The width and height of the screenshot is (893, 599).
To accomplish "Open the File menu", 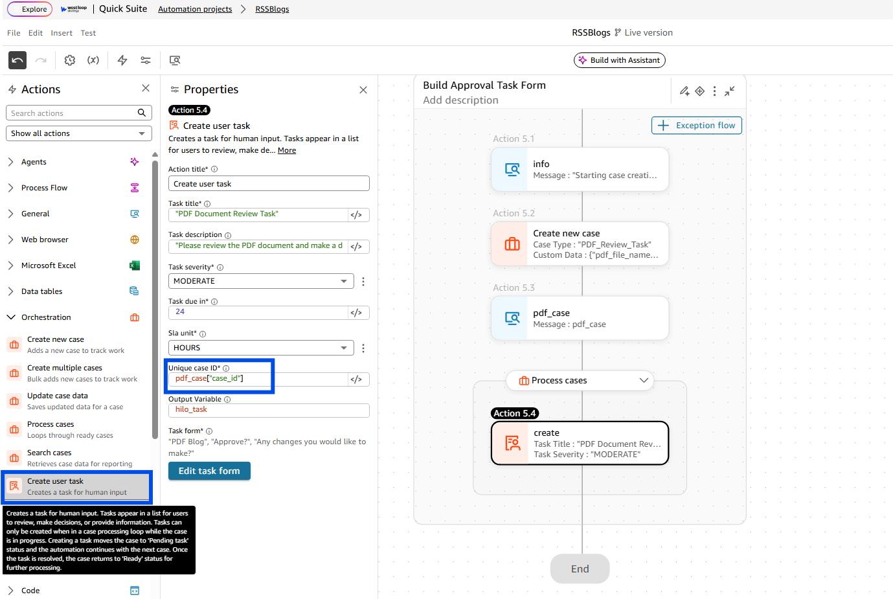I will (14, 33).
